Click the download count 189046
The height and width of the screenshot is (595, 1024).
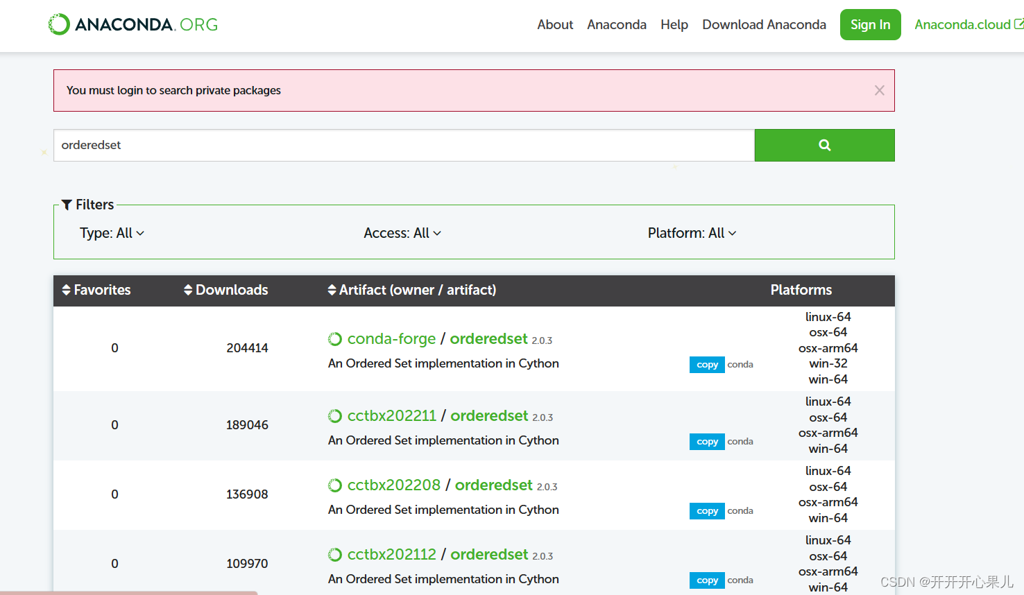tap(247, 425)
